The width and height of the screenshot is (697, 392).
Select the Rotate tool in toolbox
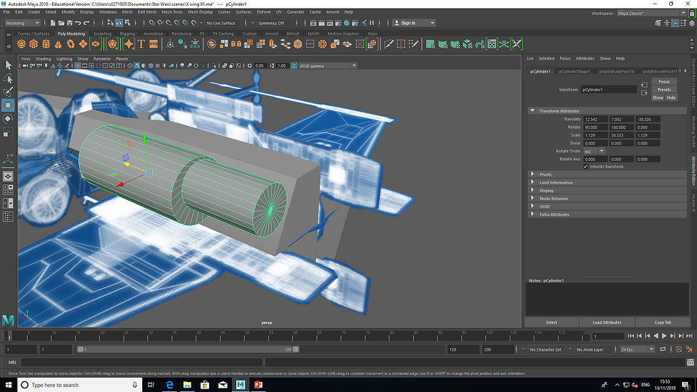point(8,119)
